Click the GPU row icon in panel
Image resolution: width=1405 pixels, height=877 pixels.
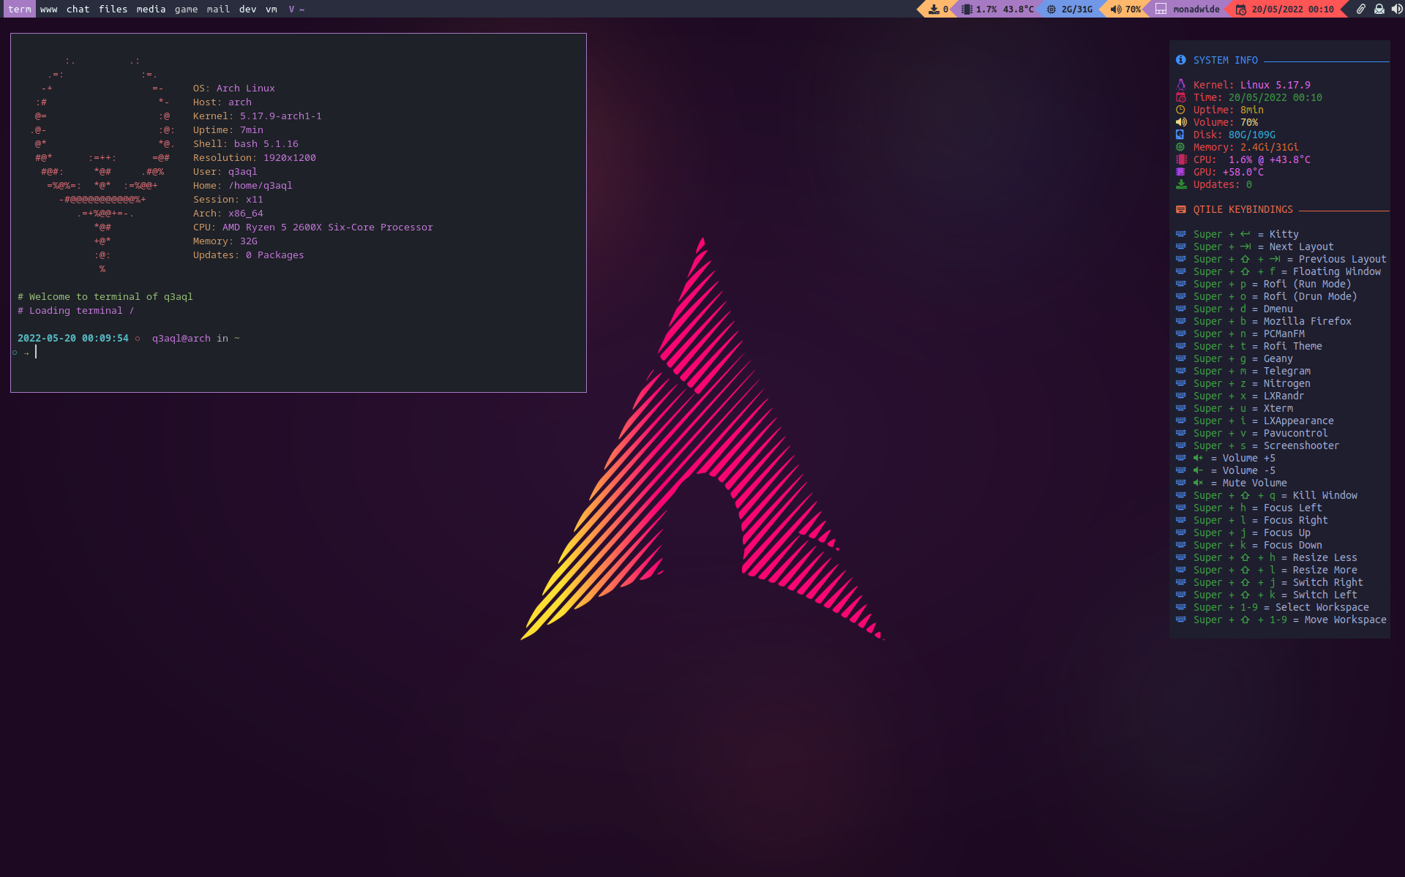point(1180,172)
